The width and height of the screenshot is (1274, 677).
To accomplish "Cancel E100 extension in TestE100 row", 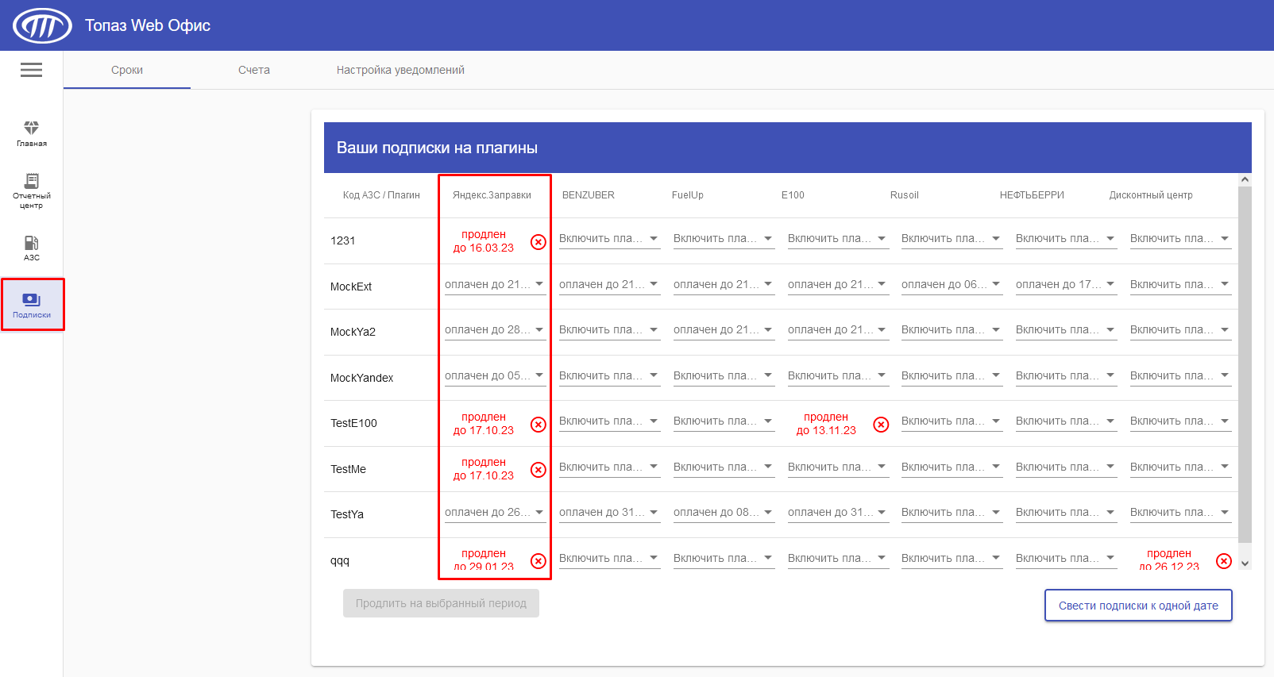I will (881, 425).
